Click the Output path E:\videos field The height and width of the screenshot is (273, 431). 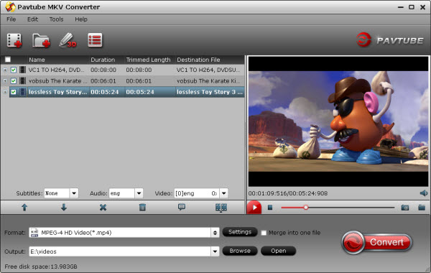point(120,251)
